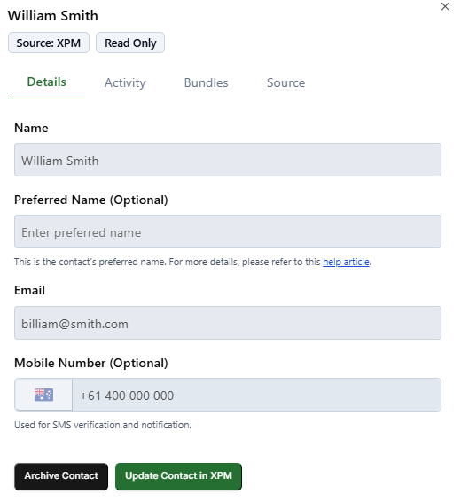Click the Email field with billiam@smith.com
Viewport: 461px width, 502px height.
point(228,323)
